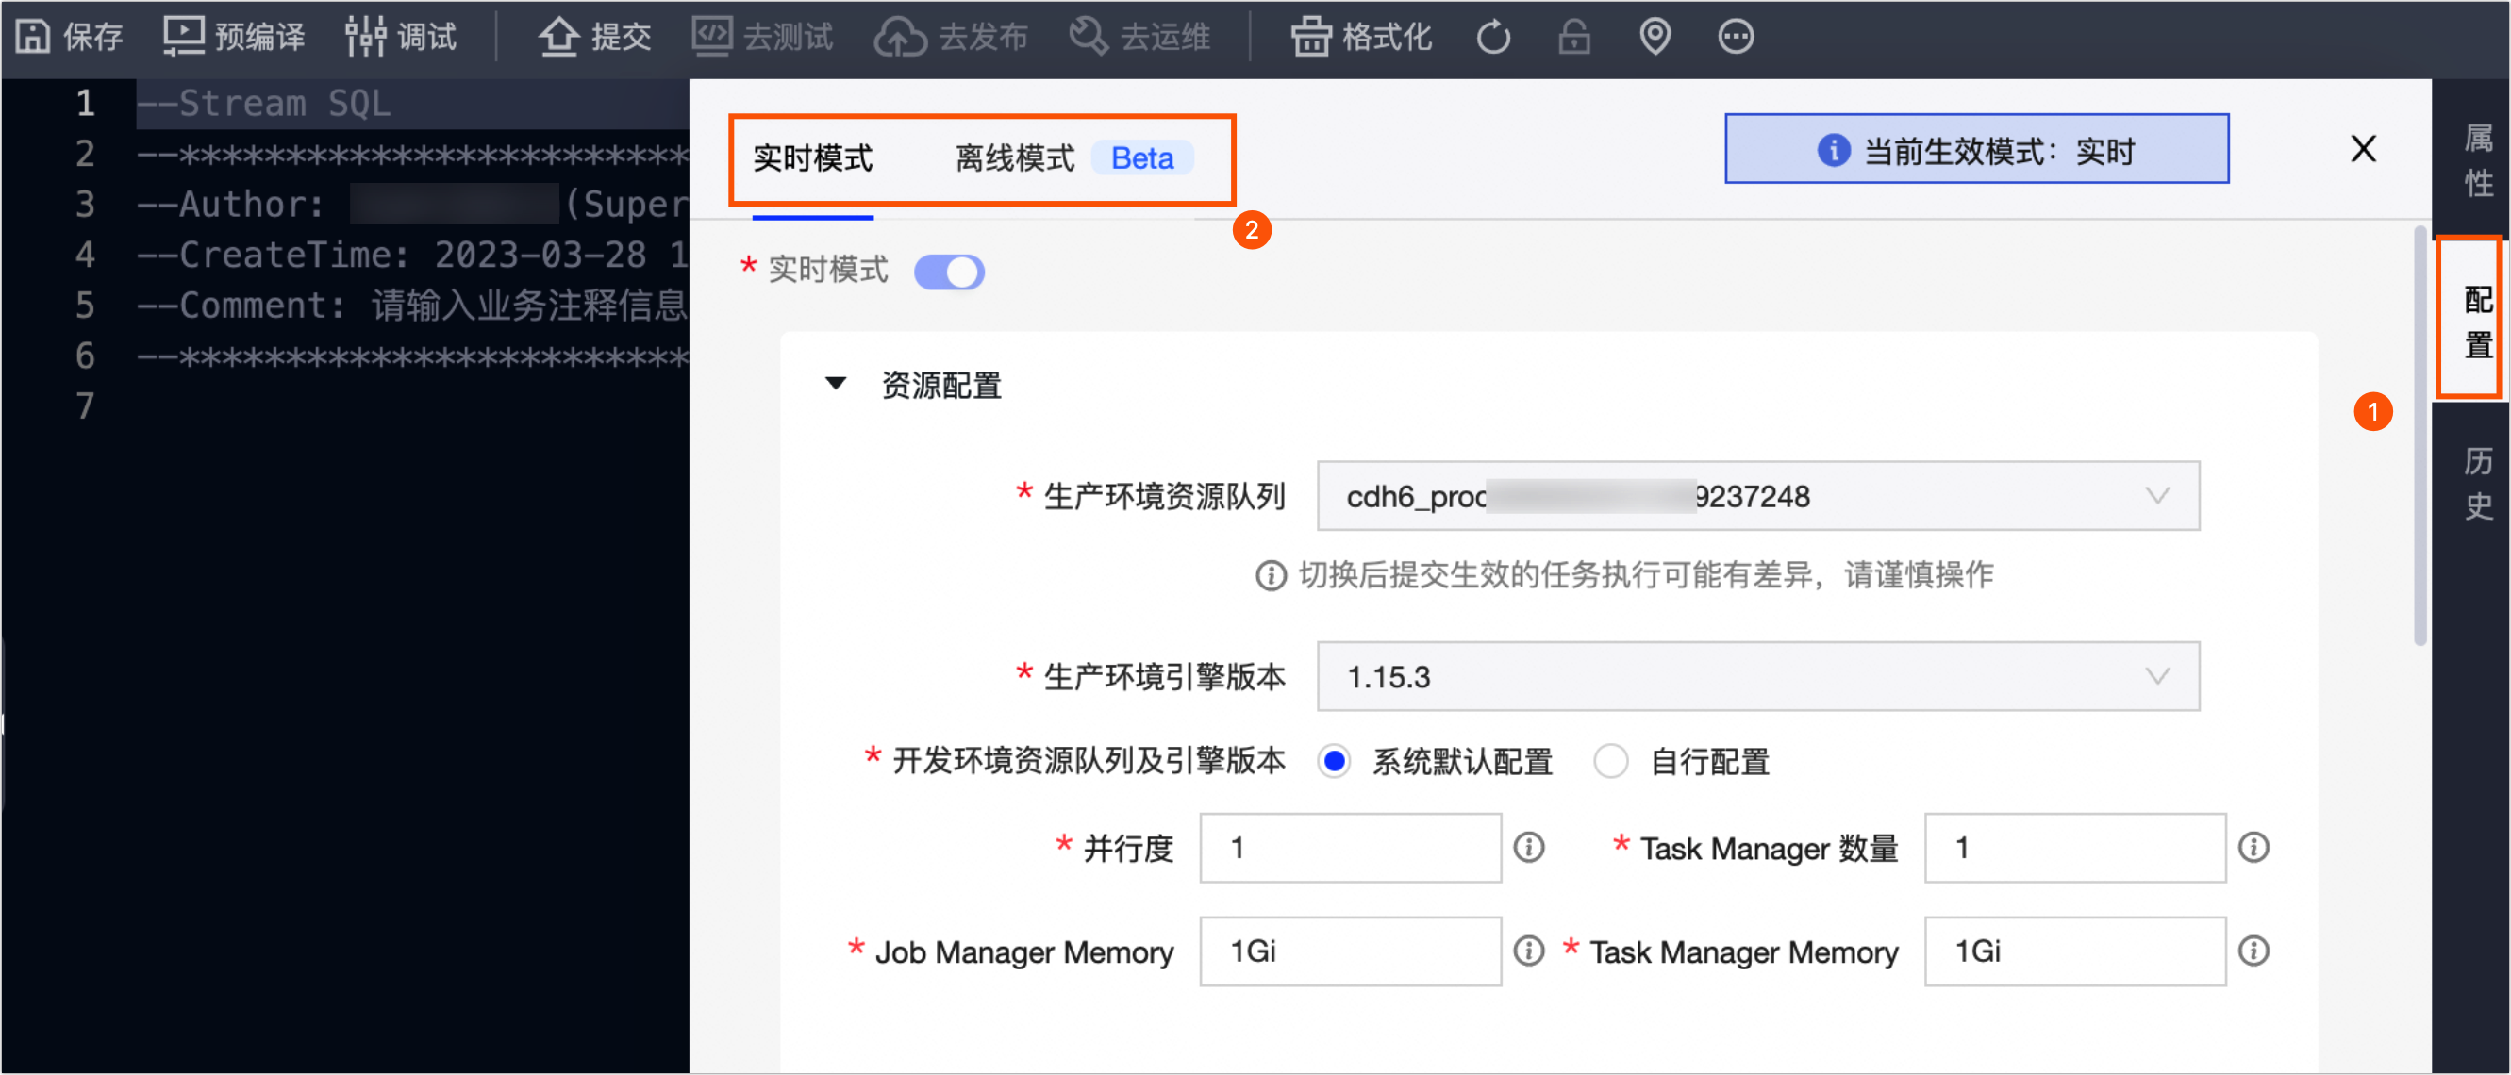Screen dimensions: 2511x1075
Task: Select the 自行配置 radio option
Action: click(1610, 761)
